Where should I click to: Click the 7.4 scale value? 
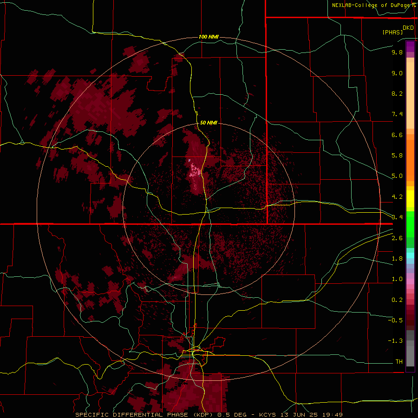point(397,114)
